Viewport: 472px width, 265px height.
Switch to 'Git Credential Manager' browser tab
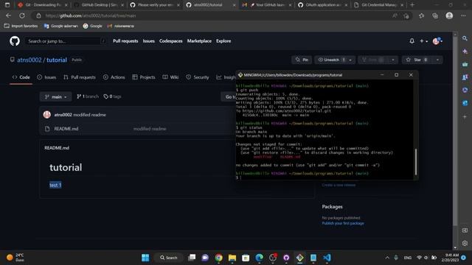[378, 5]
